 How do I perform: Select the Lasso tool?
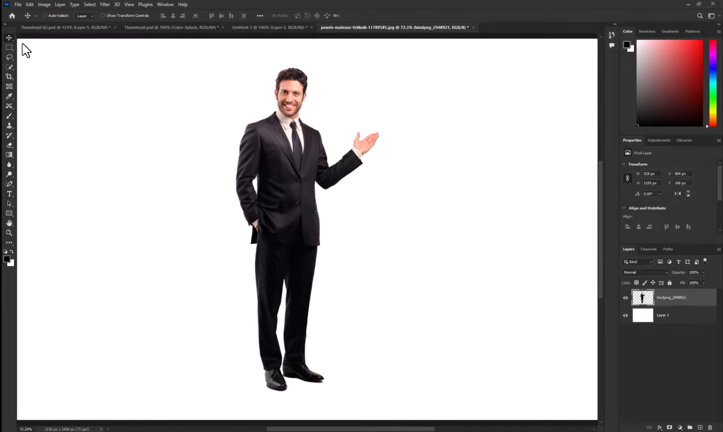click(9, 57)
